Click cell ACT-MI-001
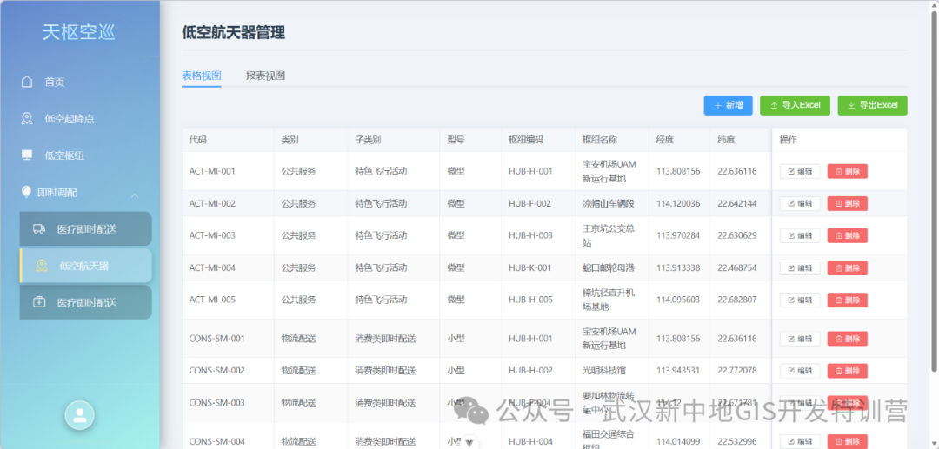Image resolution: width=939 pixels, height=449 pixels. (212, 171)
